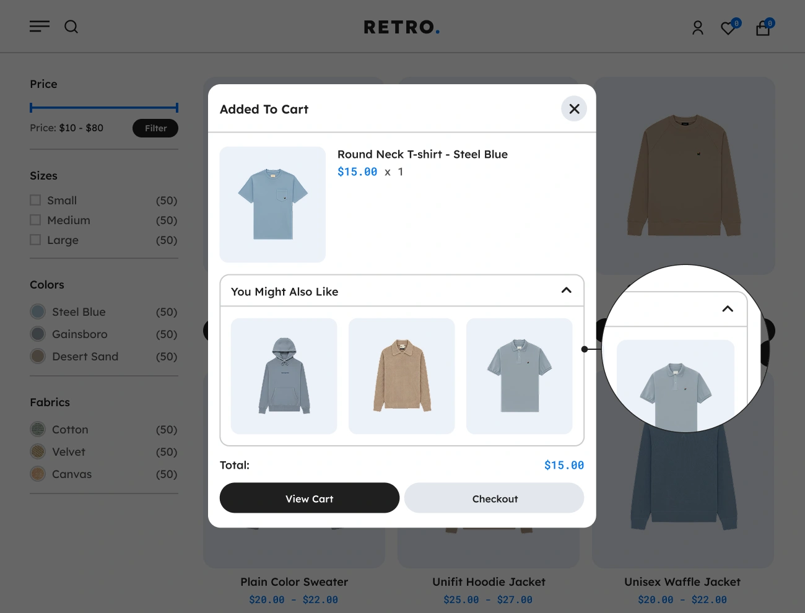The width and height of the screenshot is (805, 613).
Task: Select the Canvas fabric swatch
Action: [38, 474]
